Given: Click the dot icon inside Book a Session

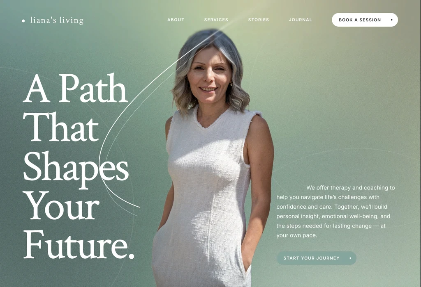Looking at the screenshot, I should click(x=391, y=20).
